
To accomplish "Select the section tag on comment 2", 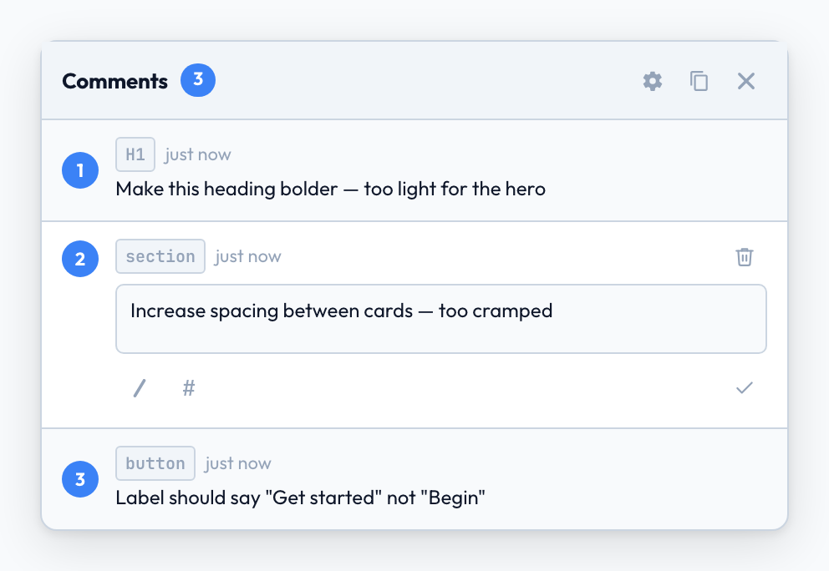I will (x=160, y=255).
